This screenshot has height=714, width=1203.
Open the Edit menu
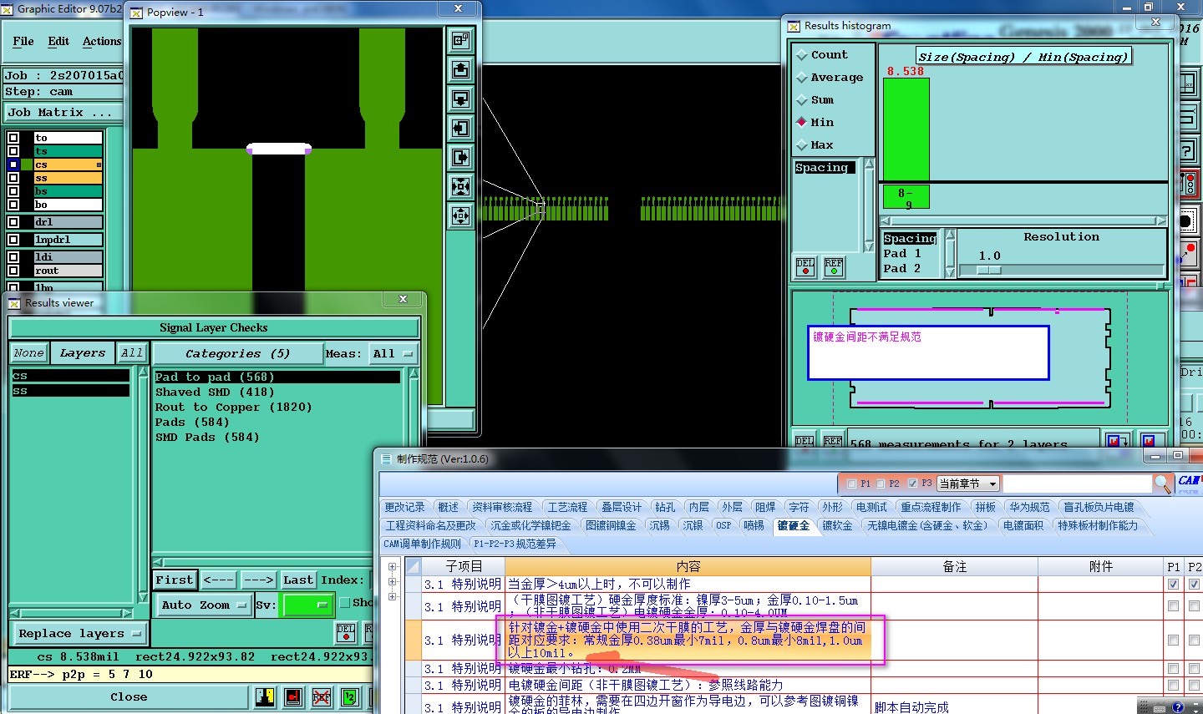58,41
